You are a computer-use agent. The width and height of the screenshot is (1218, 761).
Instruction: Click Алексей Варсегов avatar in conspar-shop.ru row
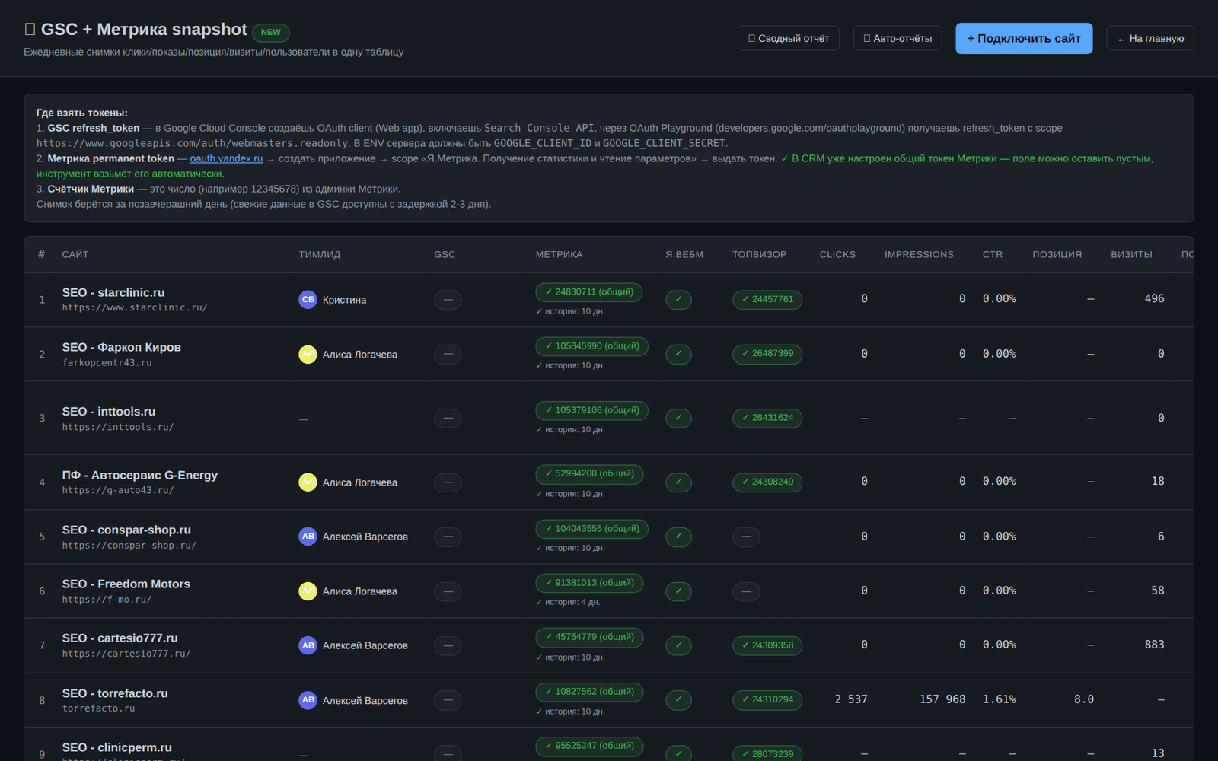[308, 537]
